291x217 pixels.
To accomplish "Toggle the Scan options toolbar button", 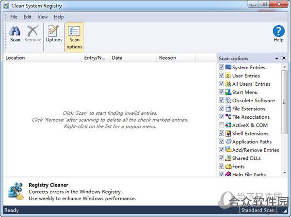I will point(74,38).
